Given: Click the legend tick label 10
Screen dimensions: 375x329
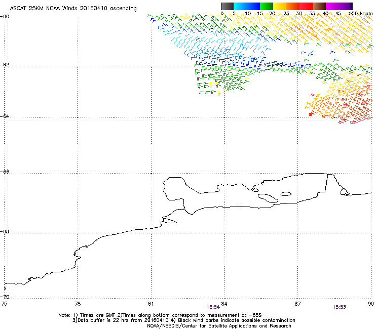Looking at the screenshot, I should 248,14.
